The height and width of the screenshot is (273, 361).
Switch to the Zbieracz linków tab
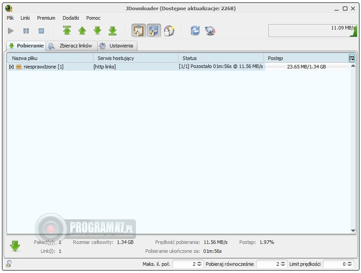tap(72, 46)
